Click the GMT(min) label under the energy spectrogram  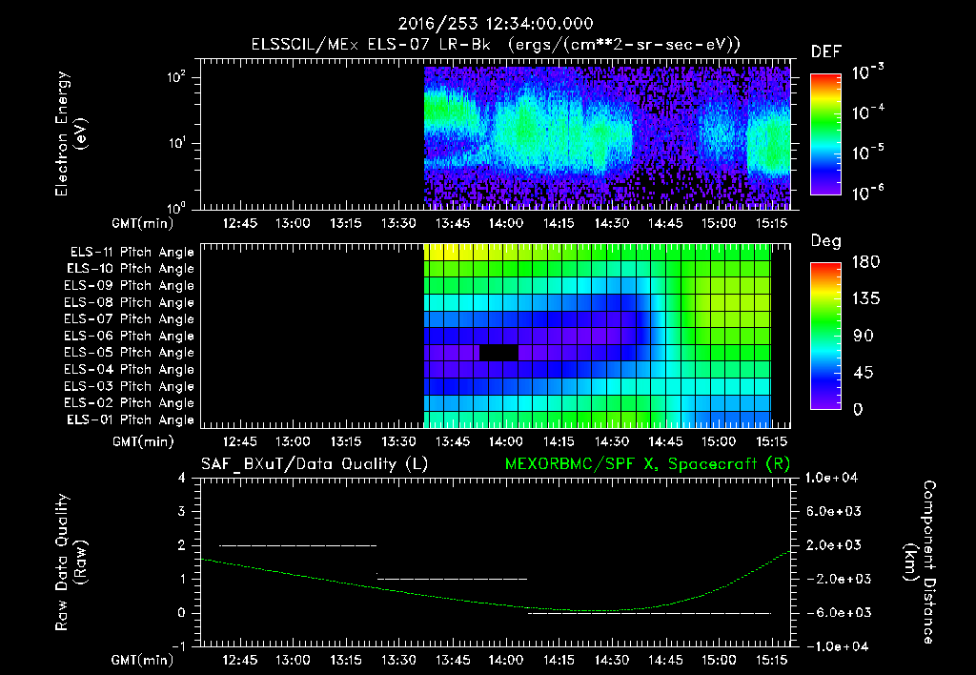coord(143,223)
